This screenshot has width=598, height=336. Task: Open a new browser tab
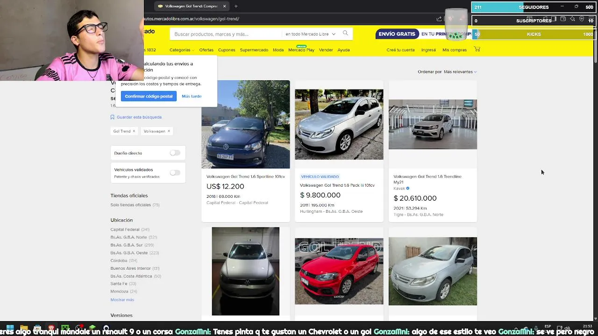pyautogui.click(x=236, y=6)
